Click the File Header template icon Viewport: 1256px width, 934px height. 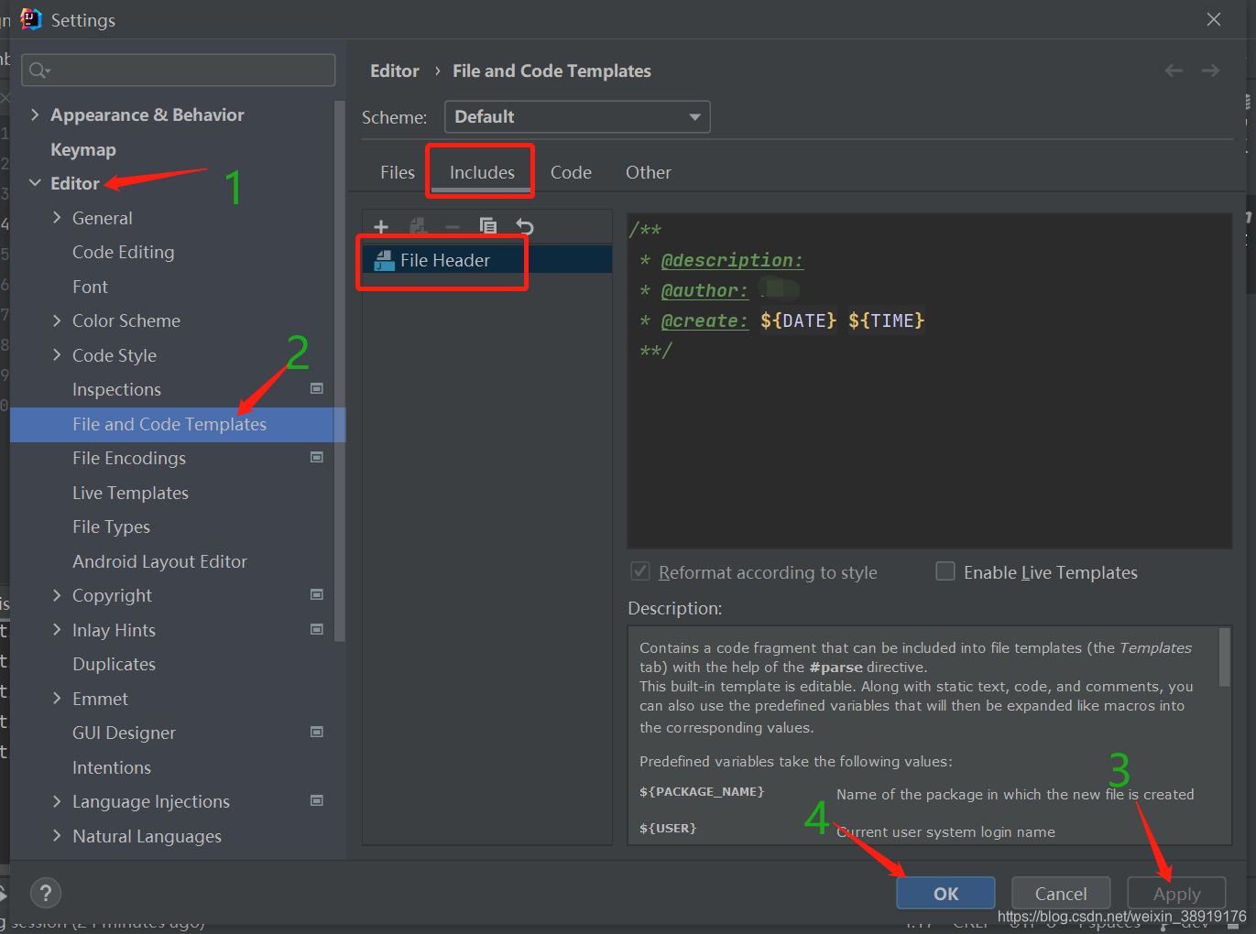tap(384, 261)
